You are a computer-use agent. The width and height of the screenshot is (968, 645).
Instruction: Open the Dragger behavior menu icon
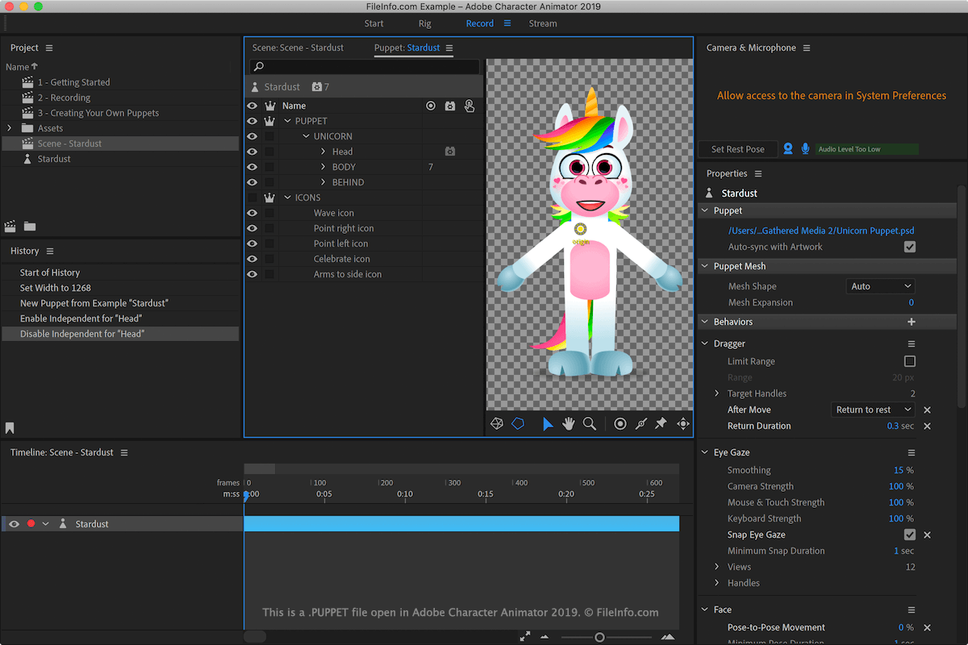pyautogui.click(x=912, y=344)
